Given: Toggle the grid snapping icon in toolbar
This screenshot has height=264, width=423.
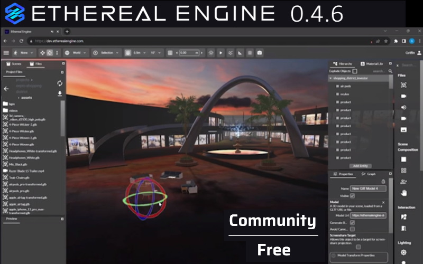Looking at the screenshot, I should point(170,53).
